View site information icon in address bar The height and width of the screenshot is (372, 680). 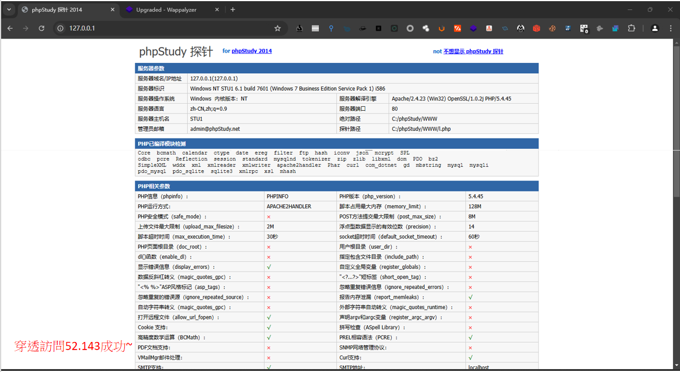[60, 28]
